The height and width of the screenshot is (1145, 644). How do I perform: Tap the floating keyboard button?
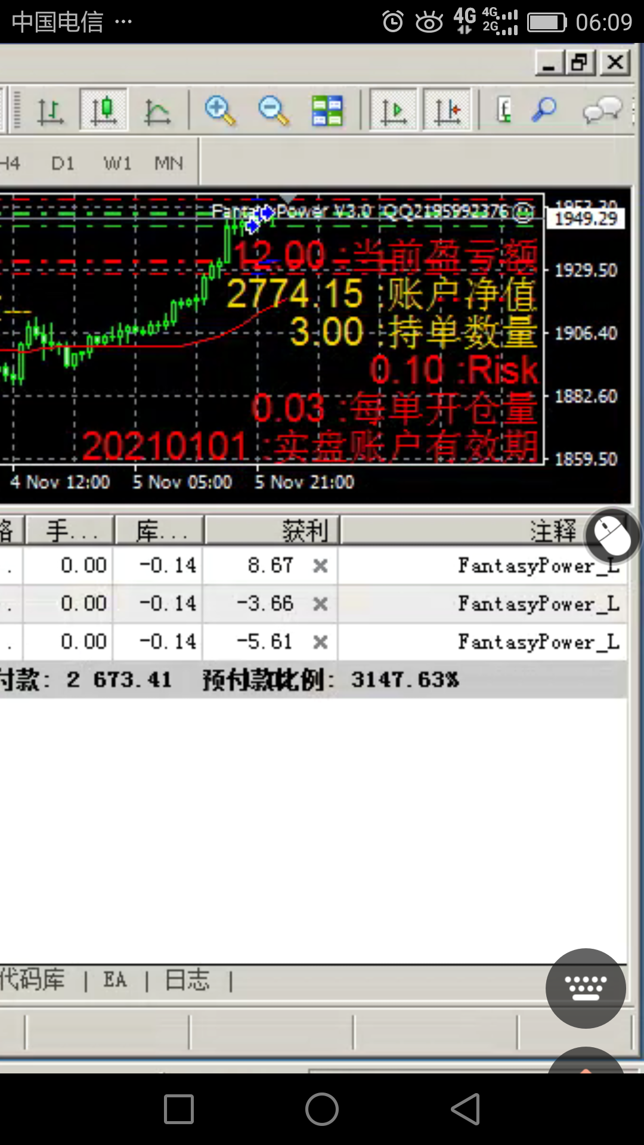point(586,988)
